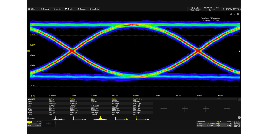Select the TIE(C1) column header
The width and height of the screenshot is (268, 134).
pyautogui.click(x=93, y=99)
